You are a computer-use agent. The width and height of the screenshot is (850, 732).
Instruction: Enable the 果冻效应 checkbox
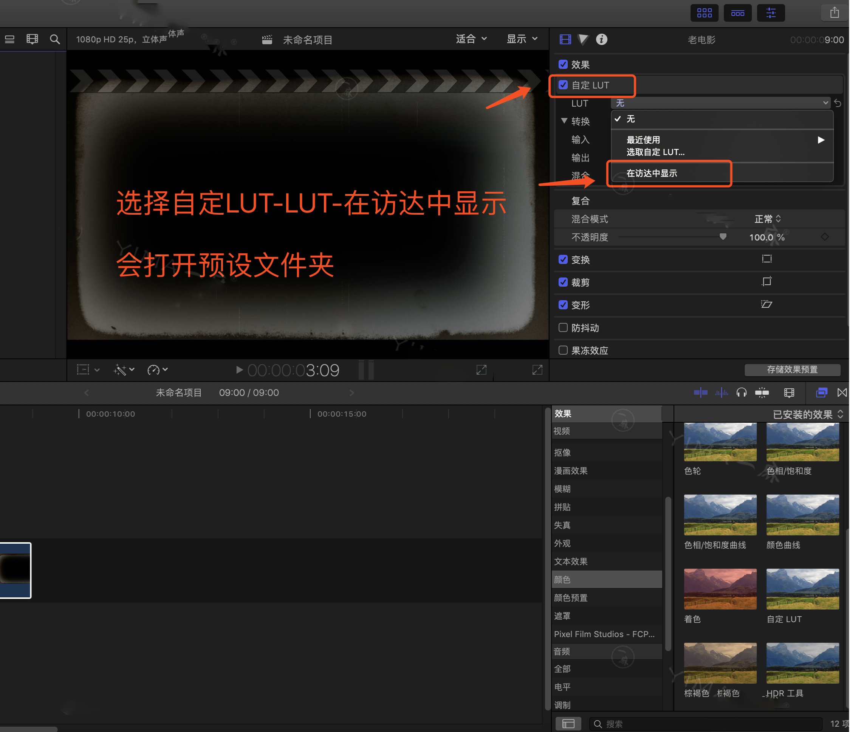click(563, 350)
